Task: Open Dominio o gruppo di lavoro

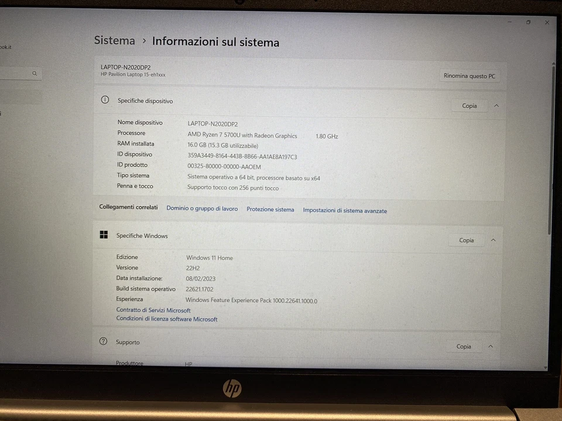Action: point(202,209)
